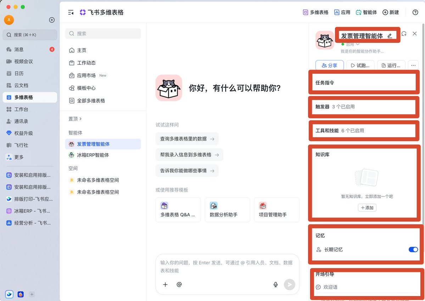Open 通讯录 contacts in the sidebar
425x301 pixels.
pyautogui.click(x=30, y=121)
